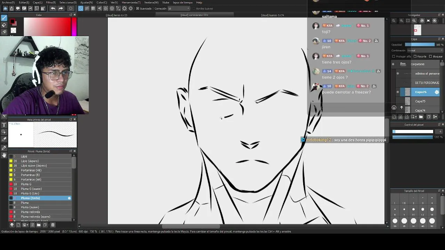Pick a color in the red color gradient square
Viewport: 445px width, 250px height.
(x=47, y=27)
